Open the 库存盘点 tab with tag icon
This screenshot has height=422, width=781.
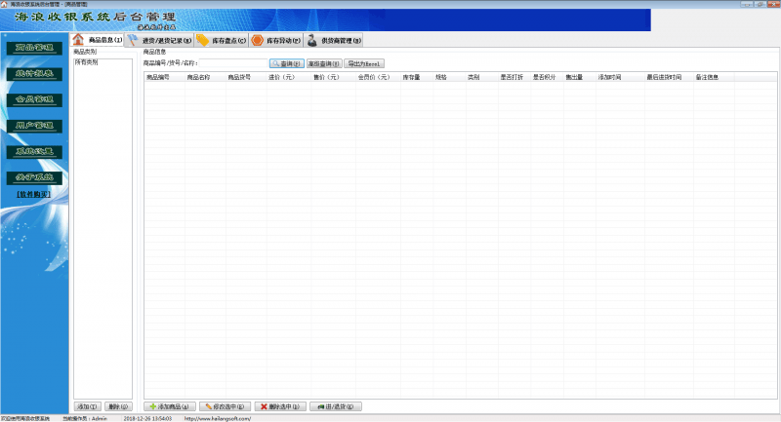tap(221, 40)
